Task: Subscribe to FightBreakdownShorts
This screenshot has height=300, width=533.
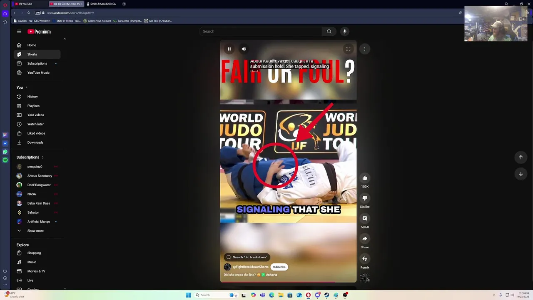Action: (279, 267)
